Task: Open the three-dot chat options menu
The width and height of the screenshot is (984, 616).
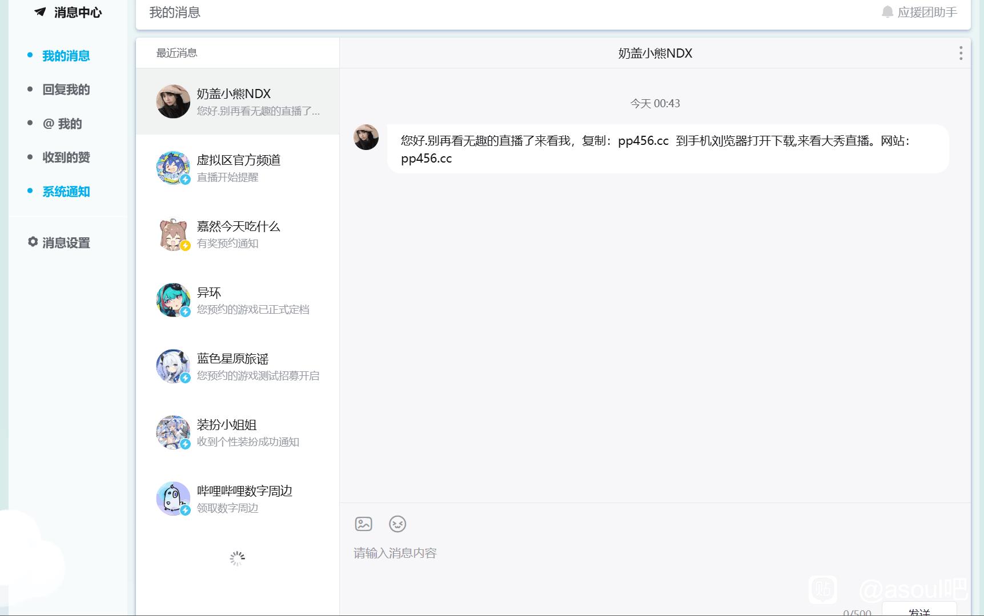Action: click(961, 53)
